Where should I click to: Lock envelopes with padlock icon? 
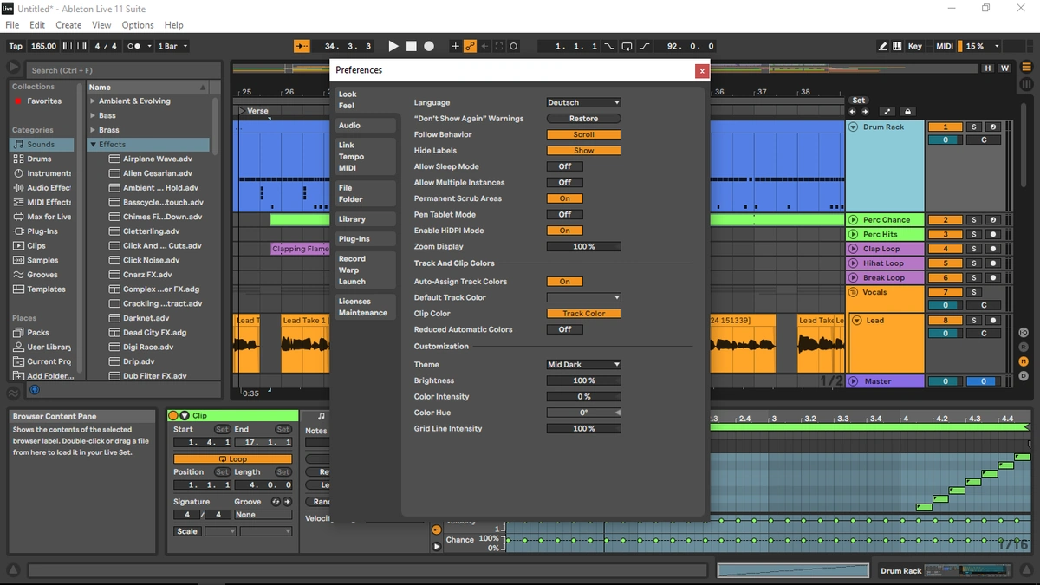[x=907, y=112]
